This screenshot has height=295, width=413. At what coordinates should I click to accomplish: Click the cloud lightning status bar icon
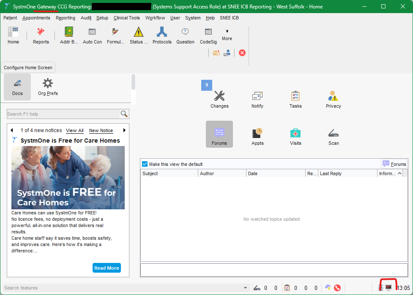pos(328,288)
